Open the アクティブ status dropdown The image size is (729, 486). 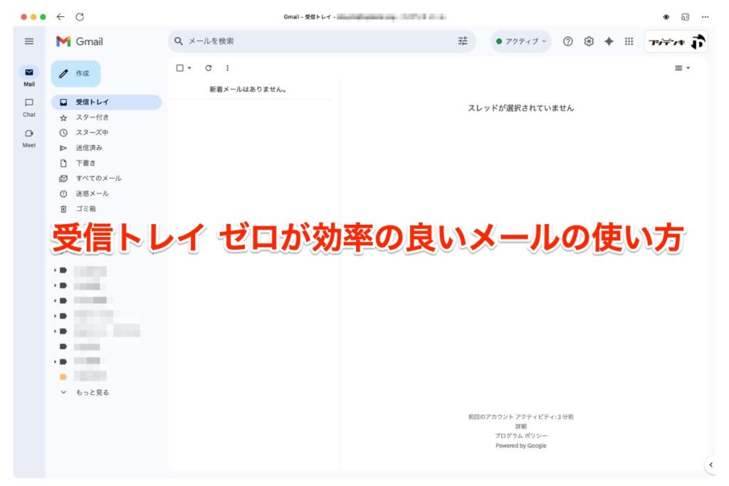click(x=520, y=41)
